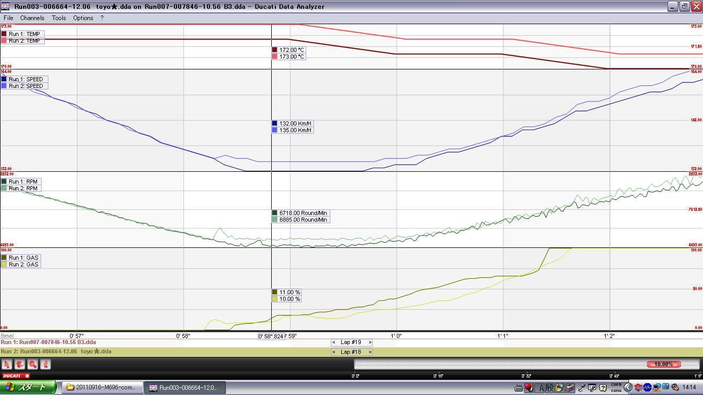Click the first red tray icon after chevron
This screenshot has height=395, width=703.
(638, 387)
